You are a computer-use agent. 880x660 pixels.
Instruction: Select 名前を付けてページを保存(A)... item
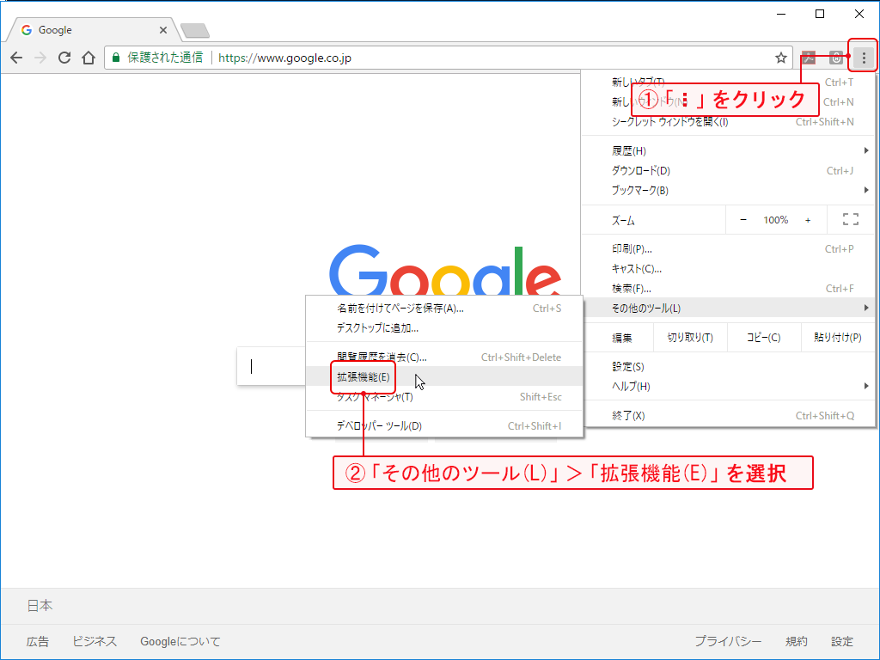(x=444, y=309)
